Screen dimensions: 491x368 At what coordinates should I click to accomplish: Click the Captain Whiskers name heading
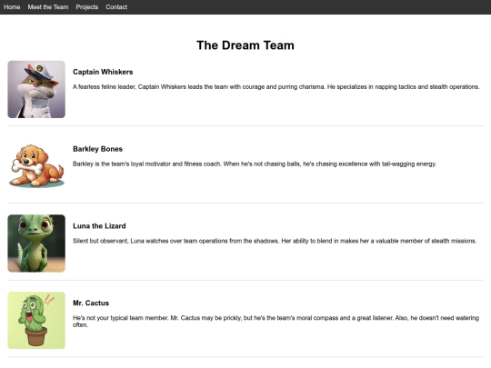point(103,72)
